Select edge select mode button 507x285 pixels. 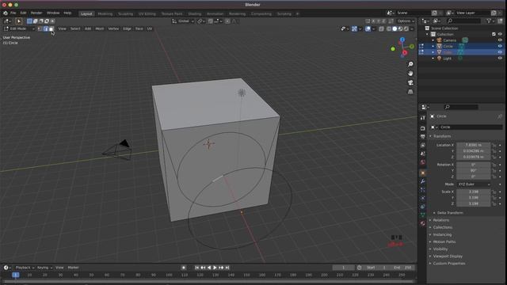(x=46, y=28)
